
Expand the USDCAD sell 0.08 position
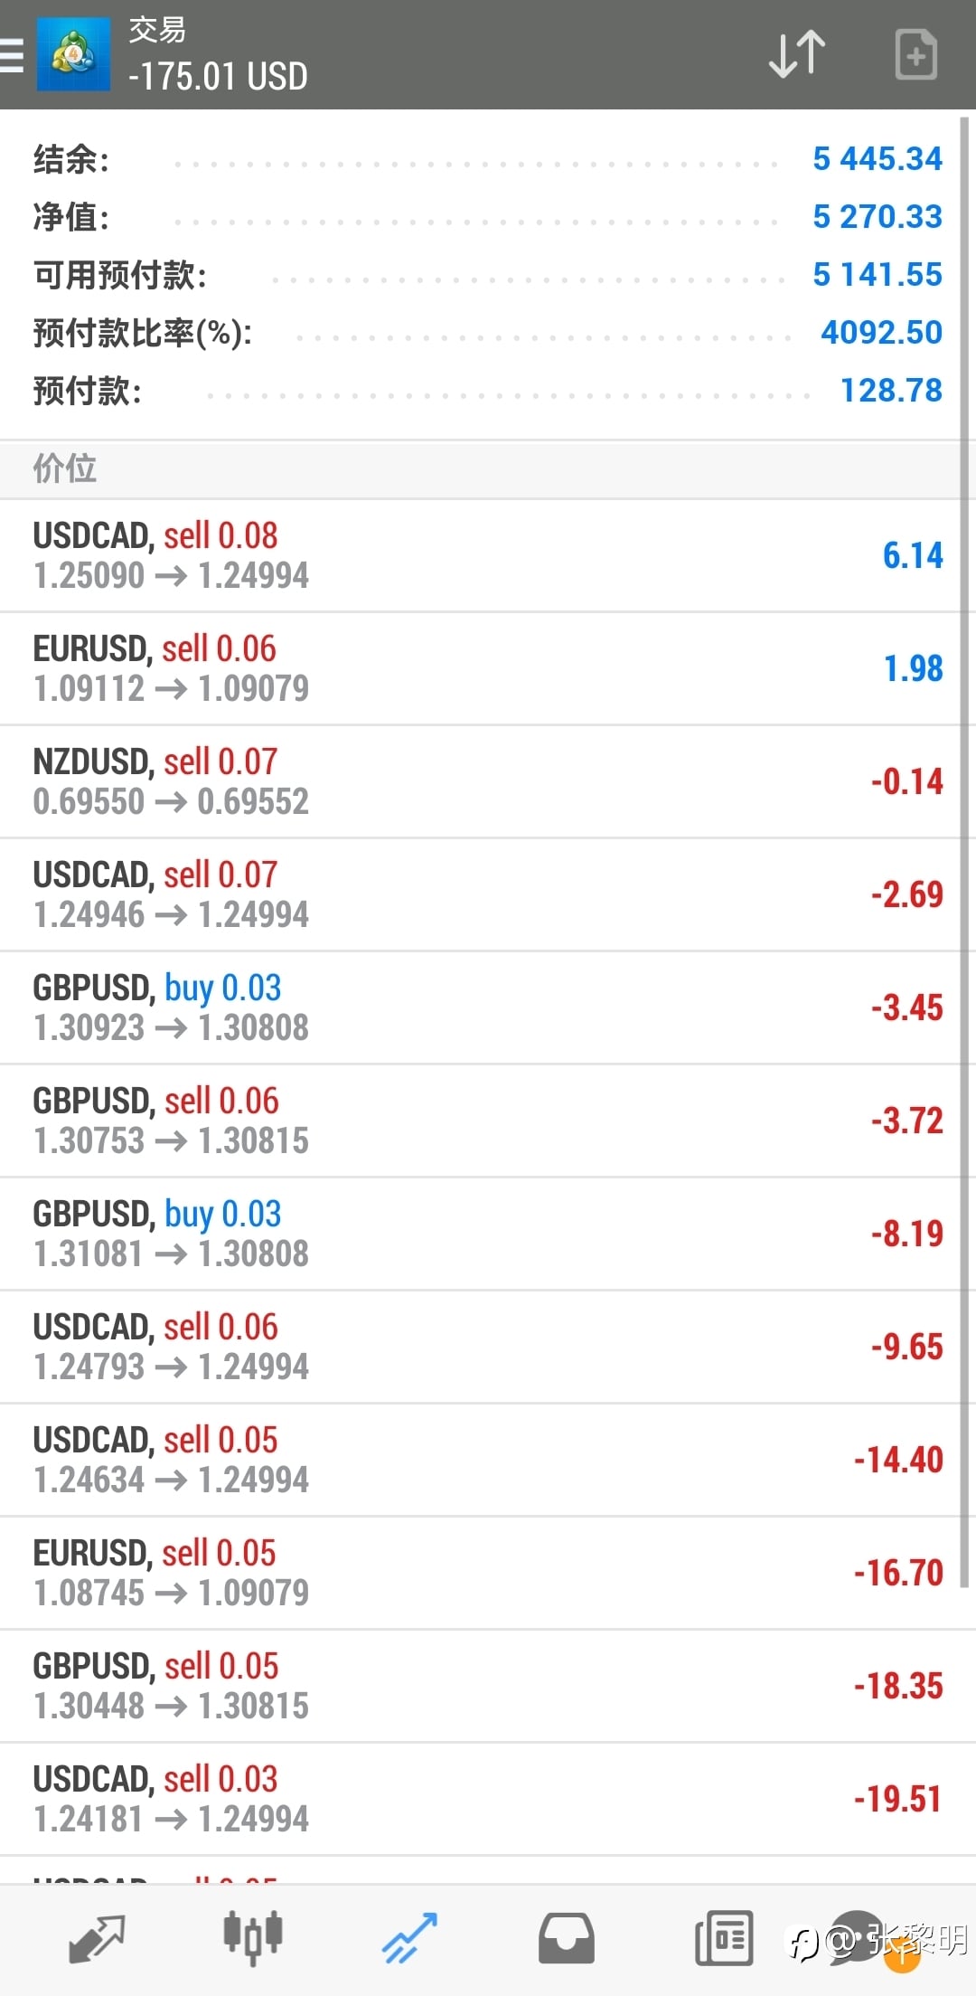[x=488, y=555]
